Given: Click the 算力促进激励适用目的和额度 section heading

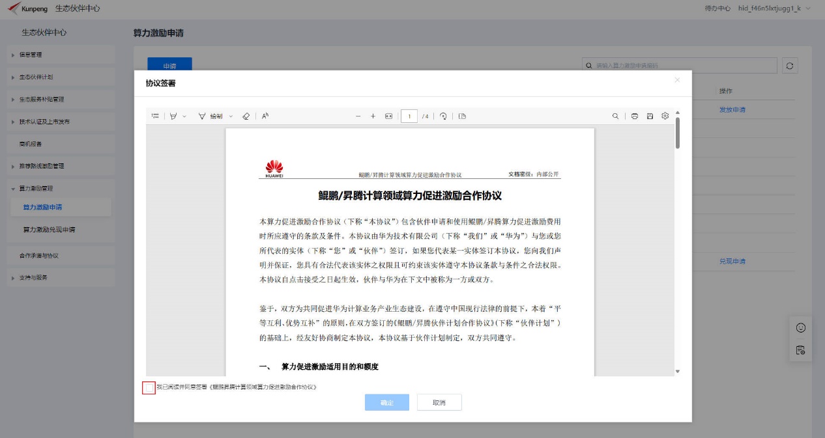Looking at the screenshot, I should coord(330,367).
